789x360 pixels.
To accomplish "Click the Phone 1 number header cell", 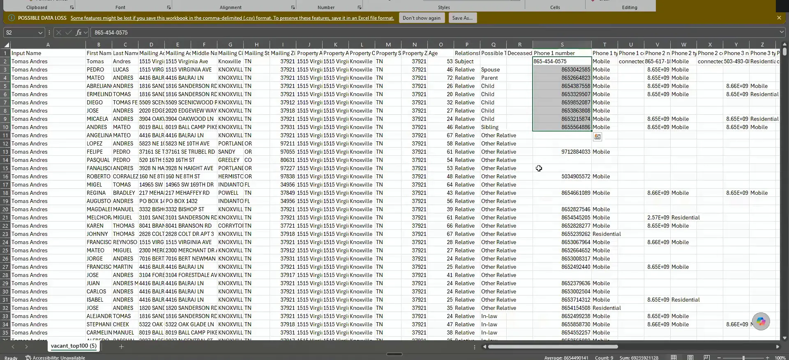I will tap(562, 53).
